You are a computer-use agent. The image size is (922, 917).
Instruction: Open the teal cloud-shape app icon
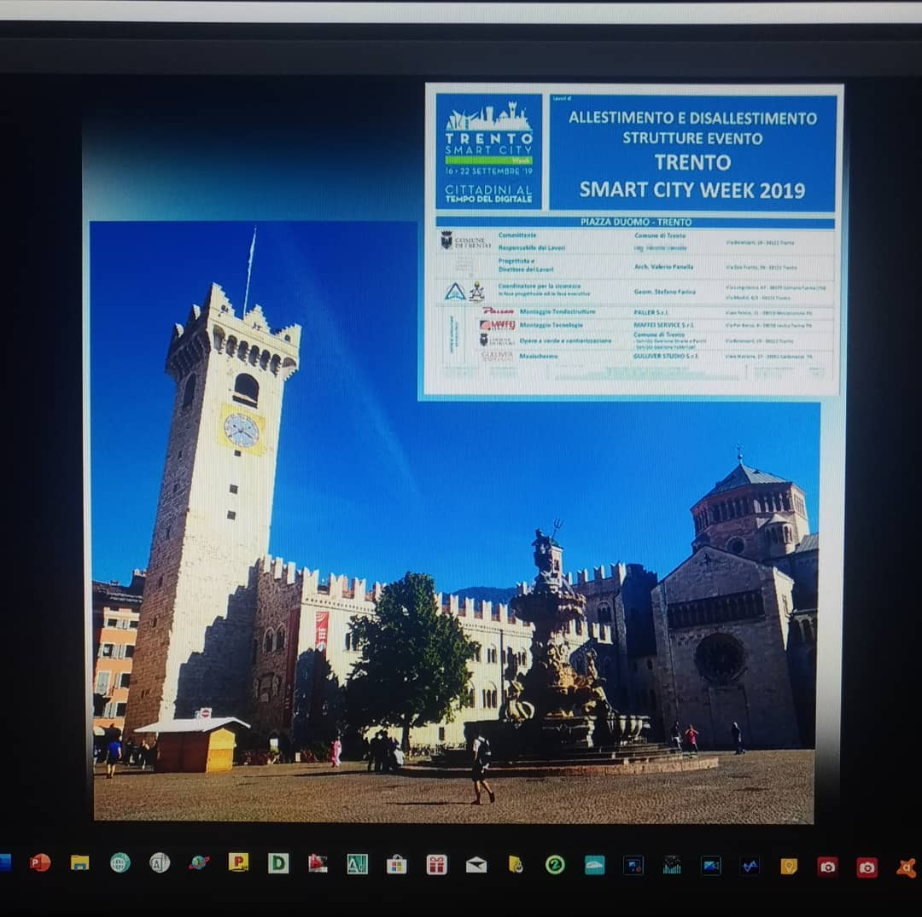594,865
